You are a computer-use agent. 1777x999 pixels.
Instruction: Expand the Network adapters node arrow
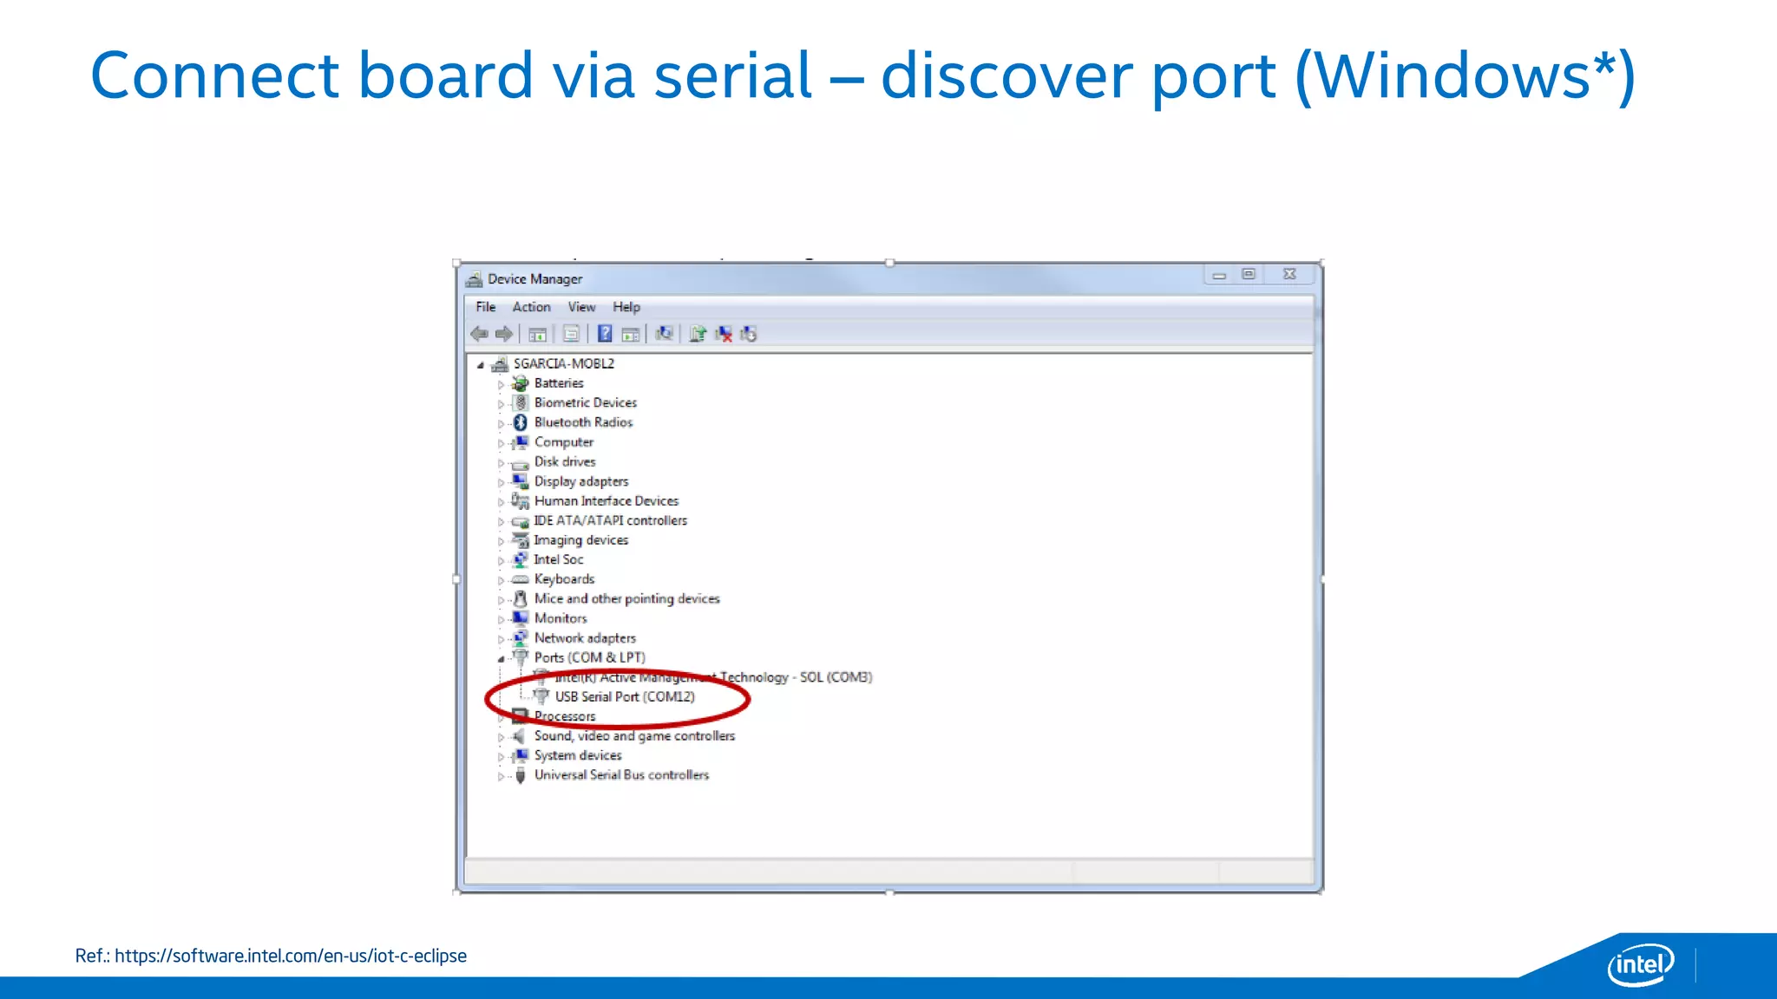coord(501,639)
